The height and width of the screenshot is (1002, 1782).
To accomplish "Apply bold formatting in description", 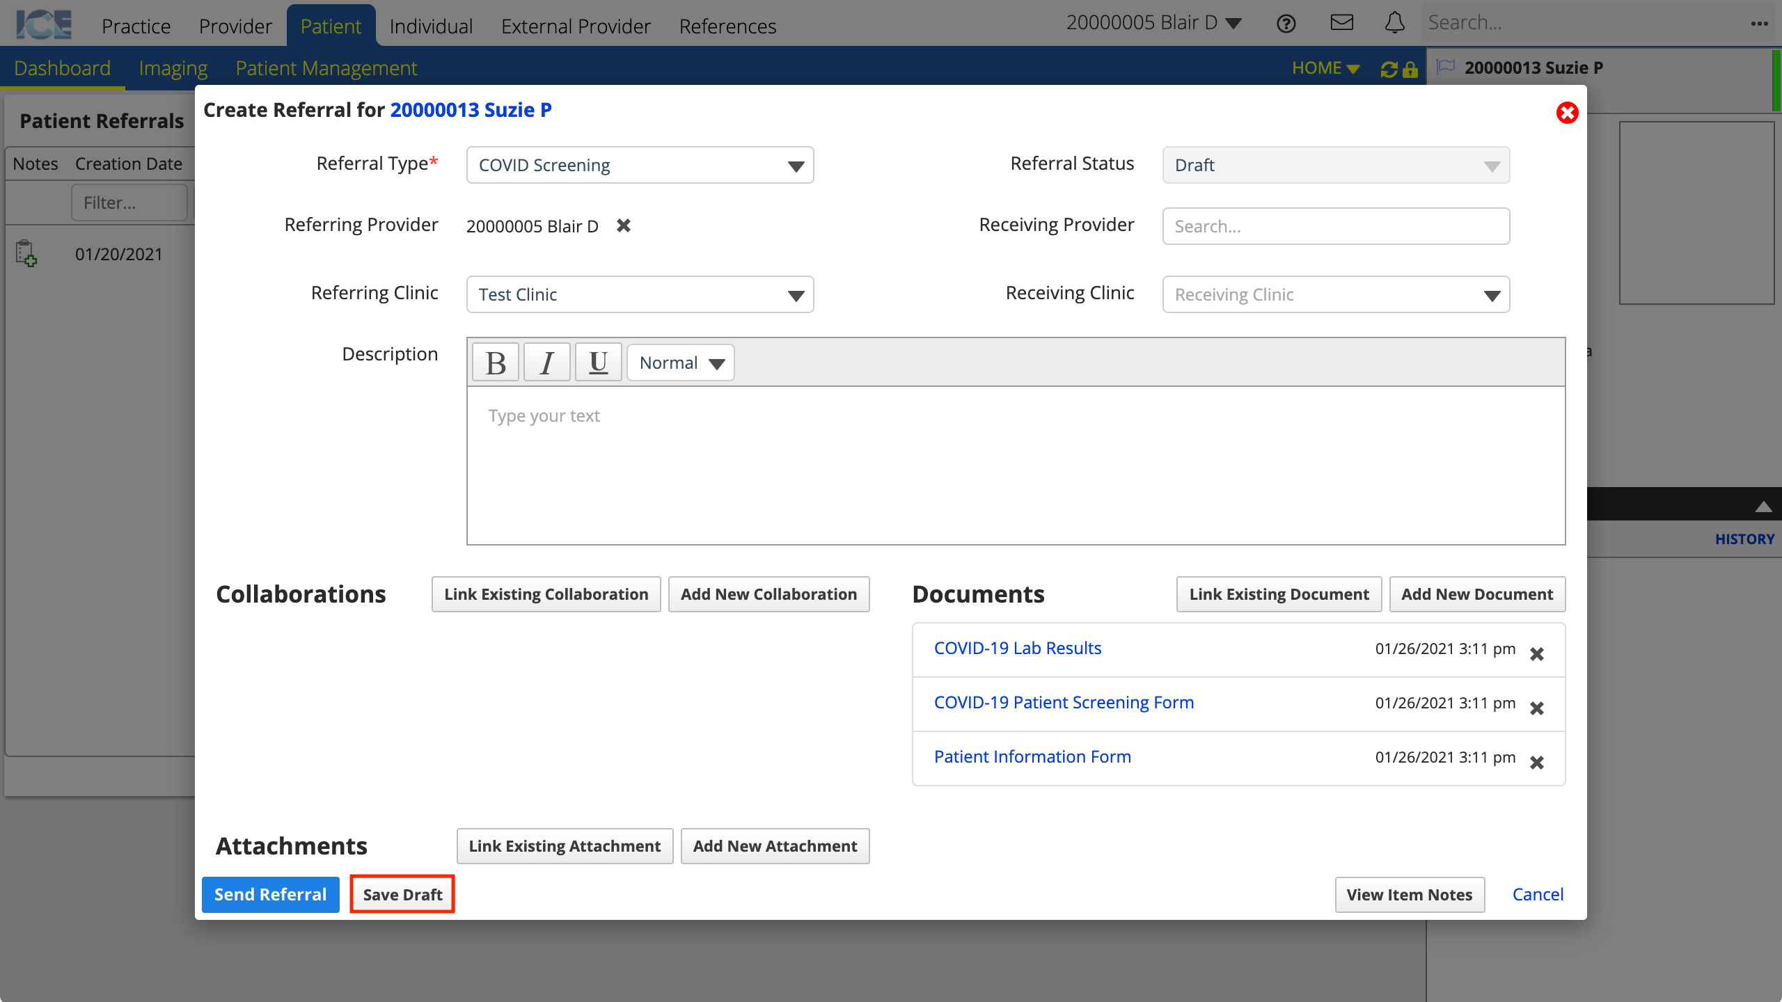I will (x=496, y=363).
